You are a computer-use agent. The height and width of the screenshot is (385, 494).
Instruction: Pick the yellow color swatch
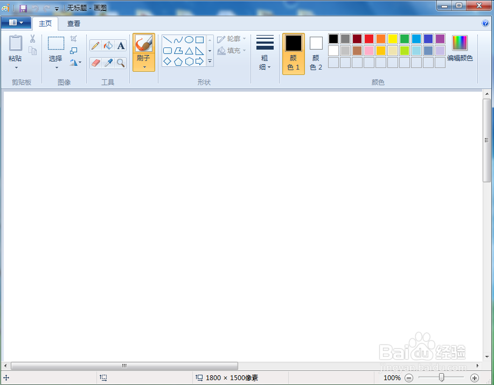[393, 39]
